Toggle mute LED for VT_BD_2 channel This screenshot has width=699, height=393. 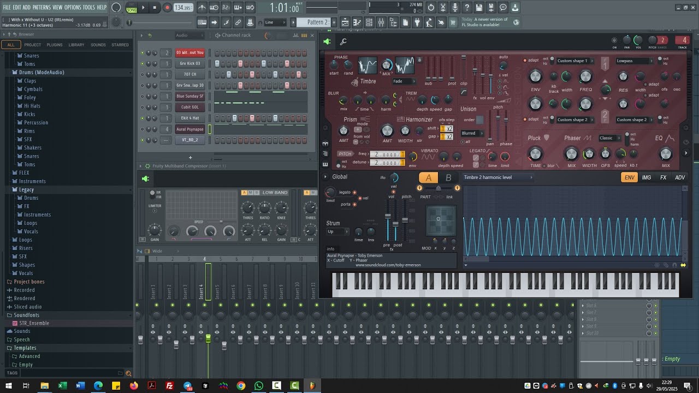142,140
